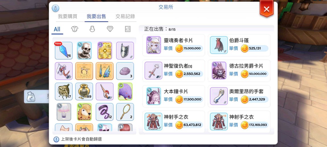The image size is (327, 147).
Task: Select the card category filter icon
Action: (128, 29)
